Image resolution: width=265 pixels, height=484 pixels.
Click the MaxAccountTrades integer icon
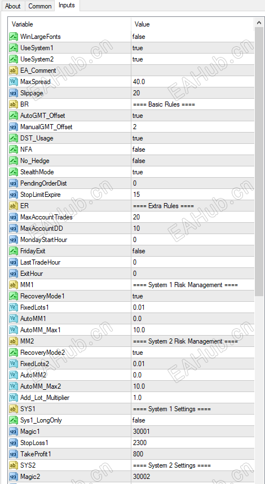point(14,217)
